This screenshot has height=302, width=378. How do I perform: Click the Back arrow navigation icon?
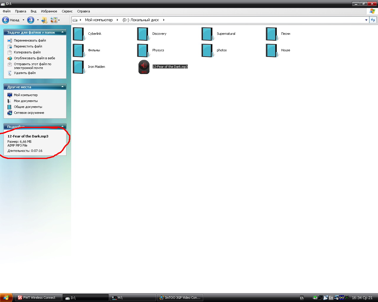(6, 20)
